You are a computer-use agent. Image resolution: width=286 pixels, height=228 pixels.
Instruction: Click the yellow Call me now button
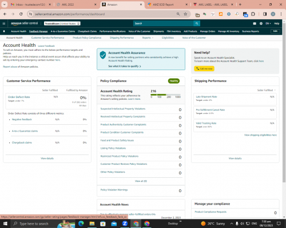[204, 68]
